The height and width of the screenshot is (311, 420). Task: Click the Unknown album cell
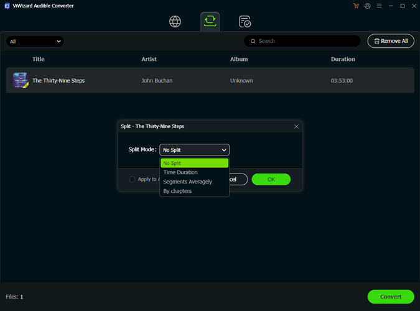coord(241,81)
